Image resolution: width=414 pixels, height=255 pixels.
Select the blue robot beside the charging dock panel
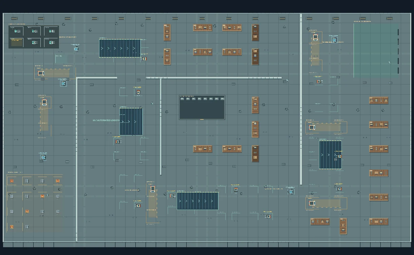(x=76, y=49)
